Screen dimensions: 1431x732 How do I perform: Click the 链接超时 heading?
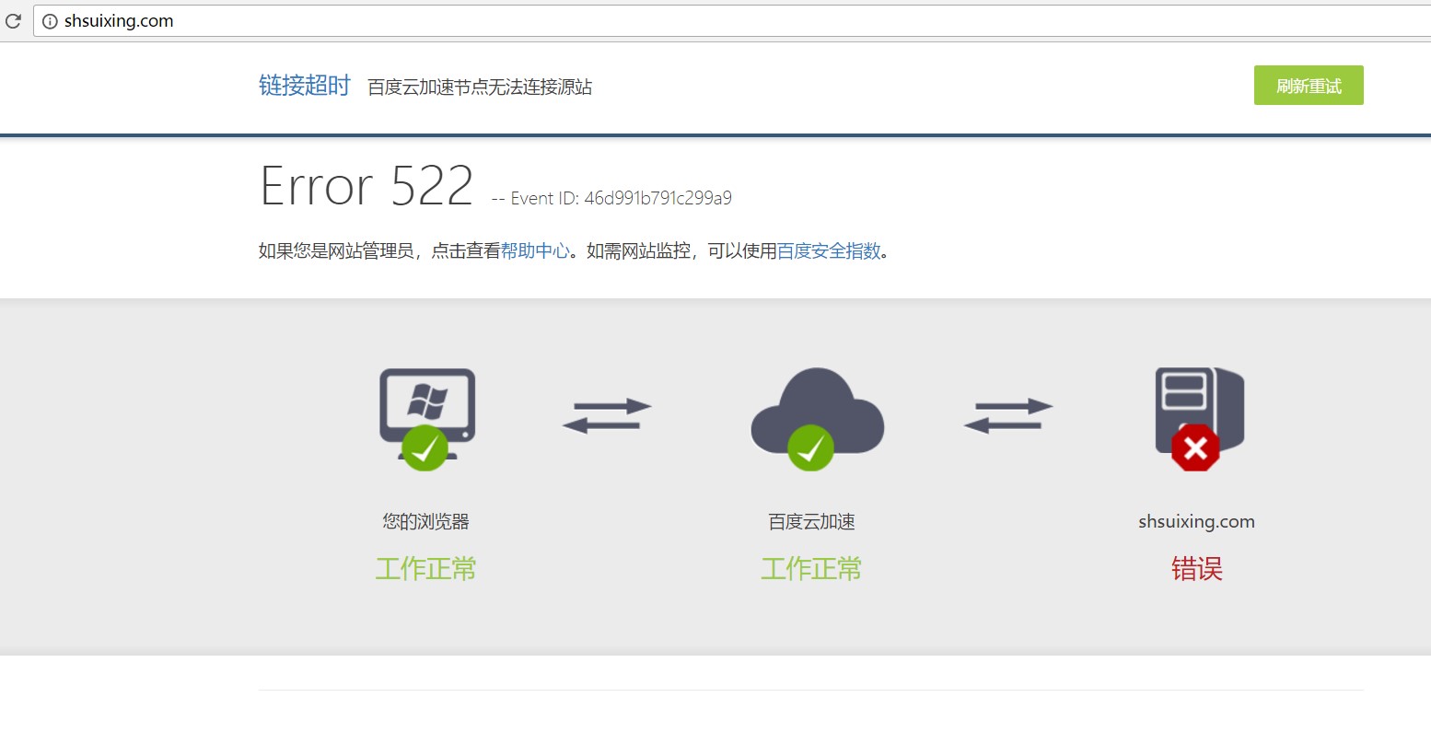(305, 86)
